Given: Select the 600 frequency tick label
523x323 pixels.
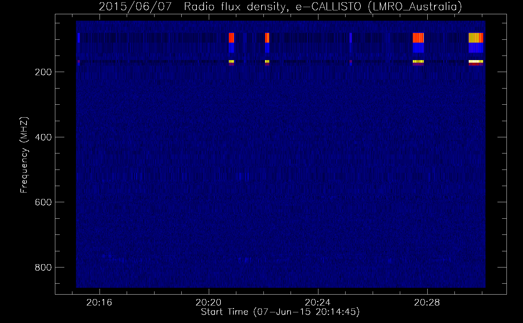Looking at the screenshot, I should 43,202.
